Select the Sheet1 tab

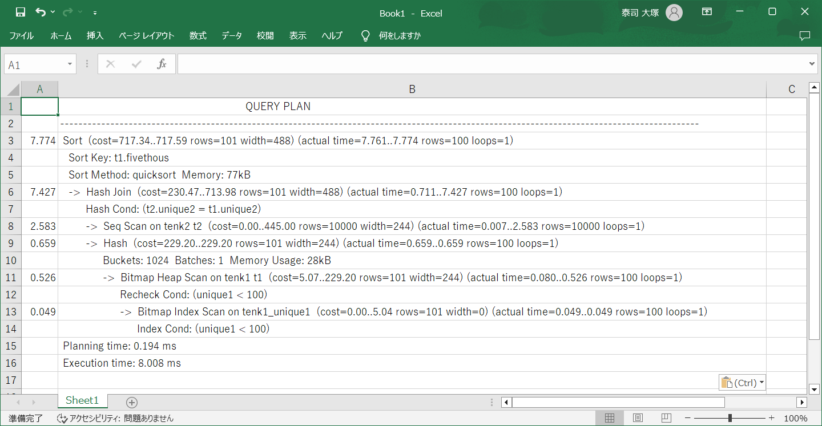[x=82, y=401]
